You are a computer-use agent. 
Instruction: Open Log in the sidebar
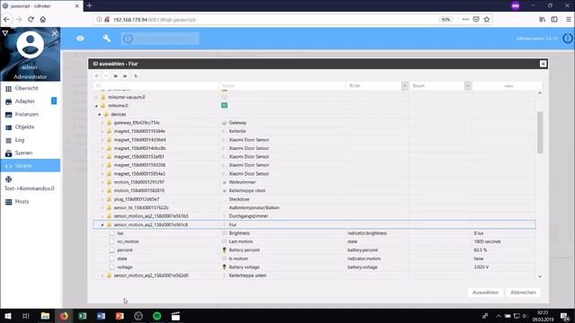(x=30, y=140)
